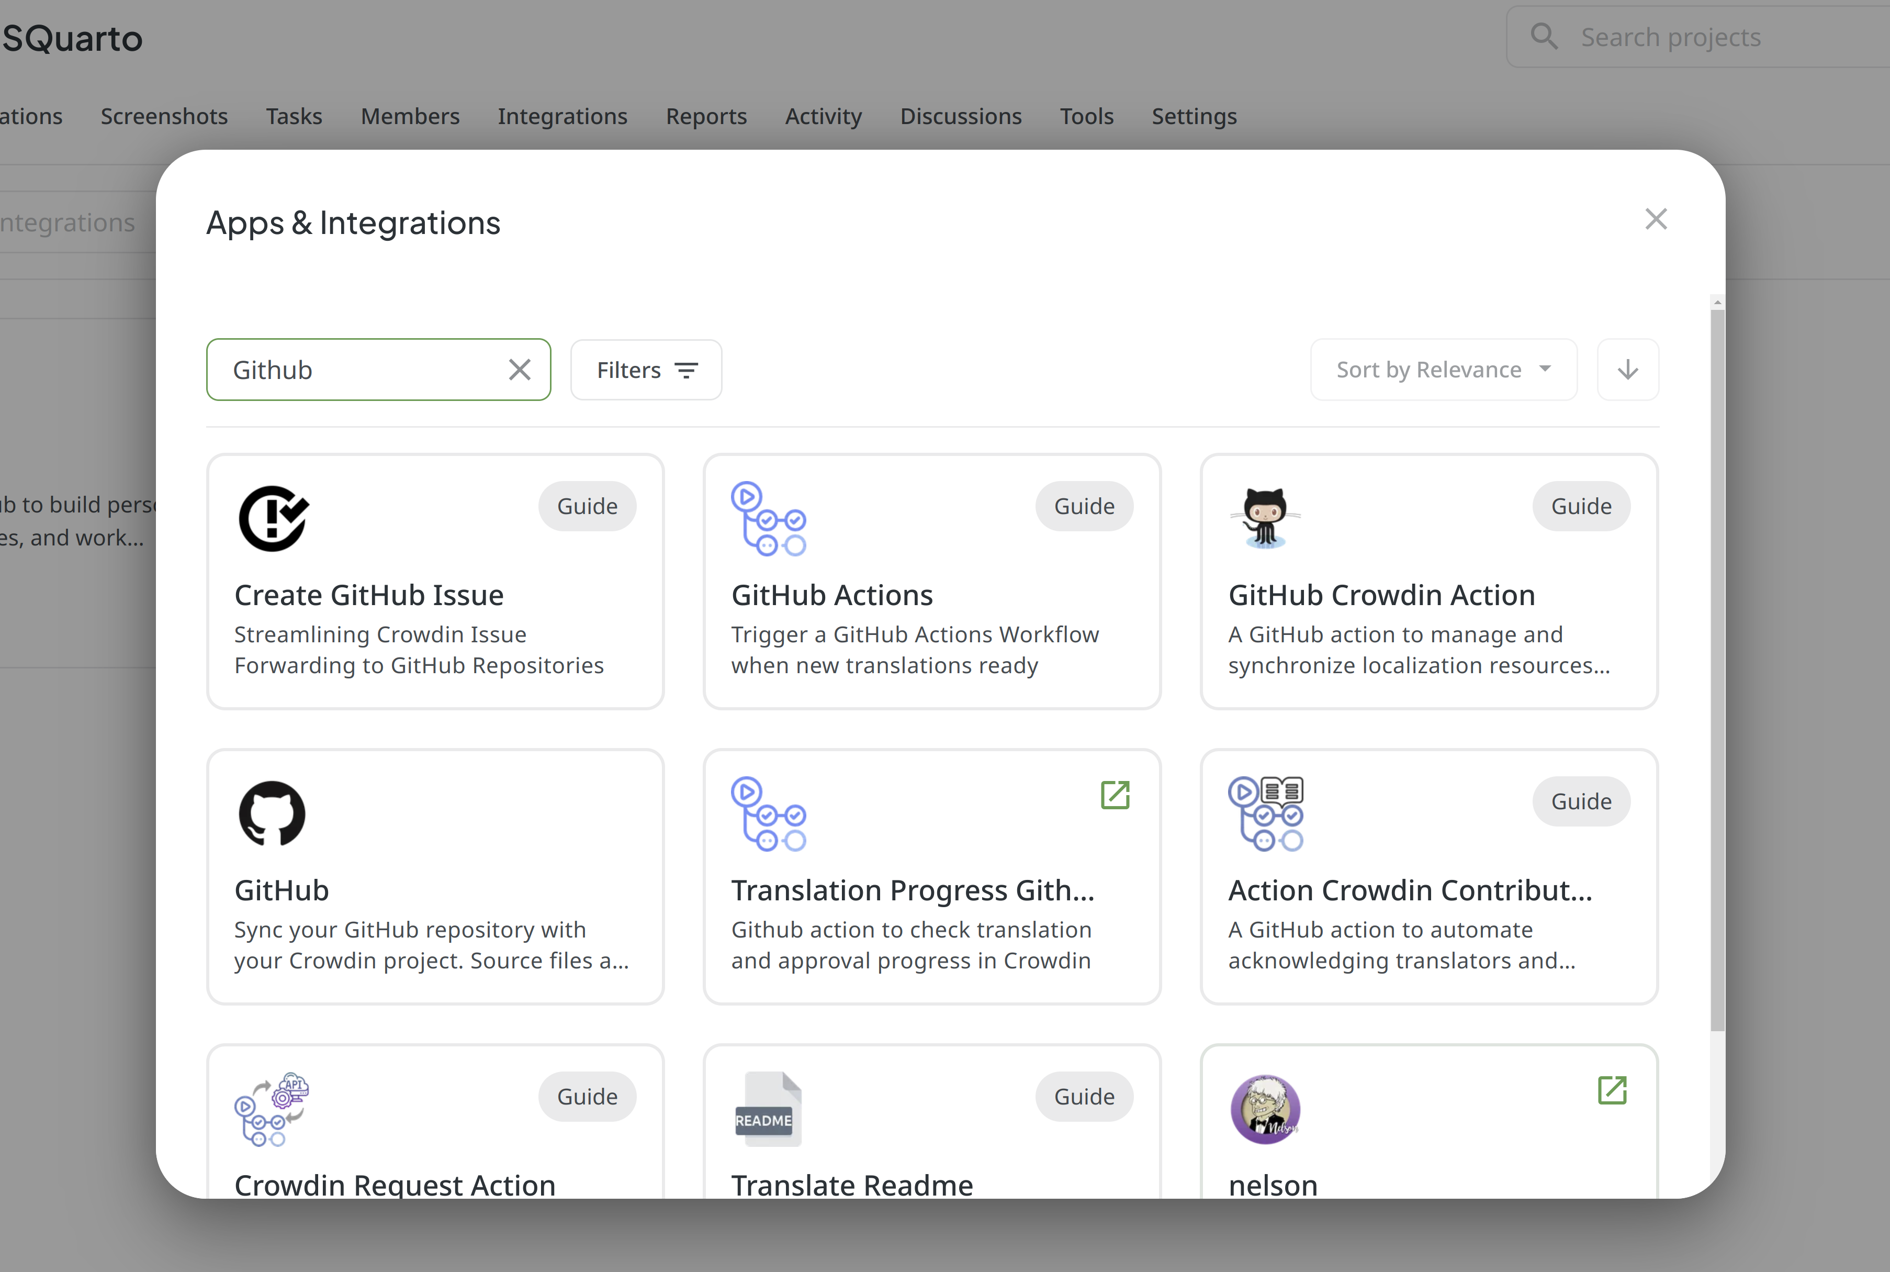Click the nelson avatar icon
The image size is (1890, 1272).
coord(1265,1109)
